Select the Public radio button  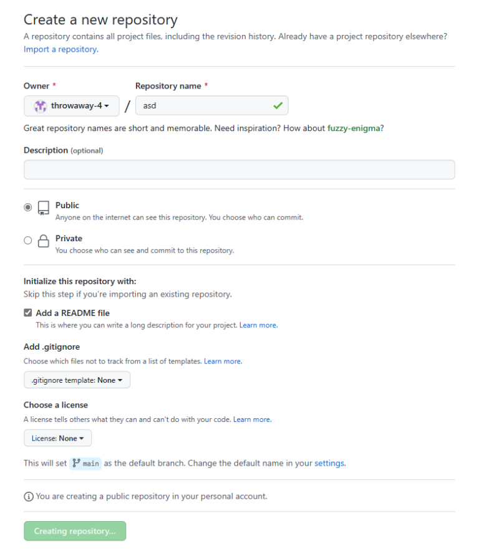(x=27, y=207)
